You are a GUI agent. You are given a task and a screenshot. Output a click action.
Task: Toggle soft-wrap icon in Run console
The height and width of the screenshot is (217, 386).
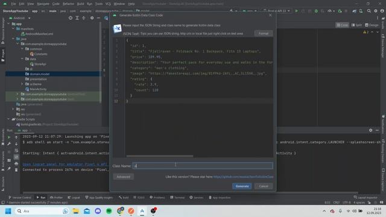(16, 150)
